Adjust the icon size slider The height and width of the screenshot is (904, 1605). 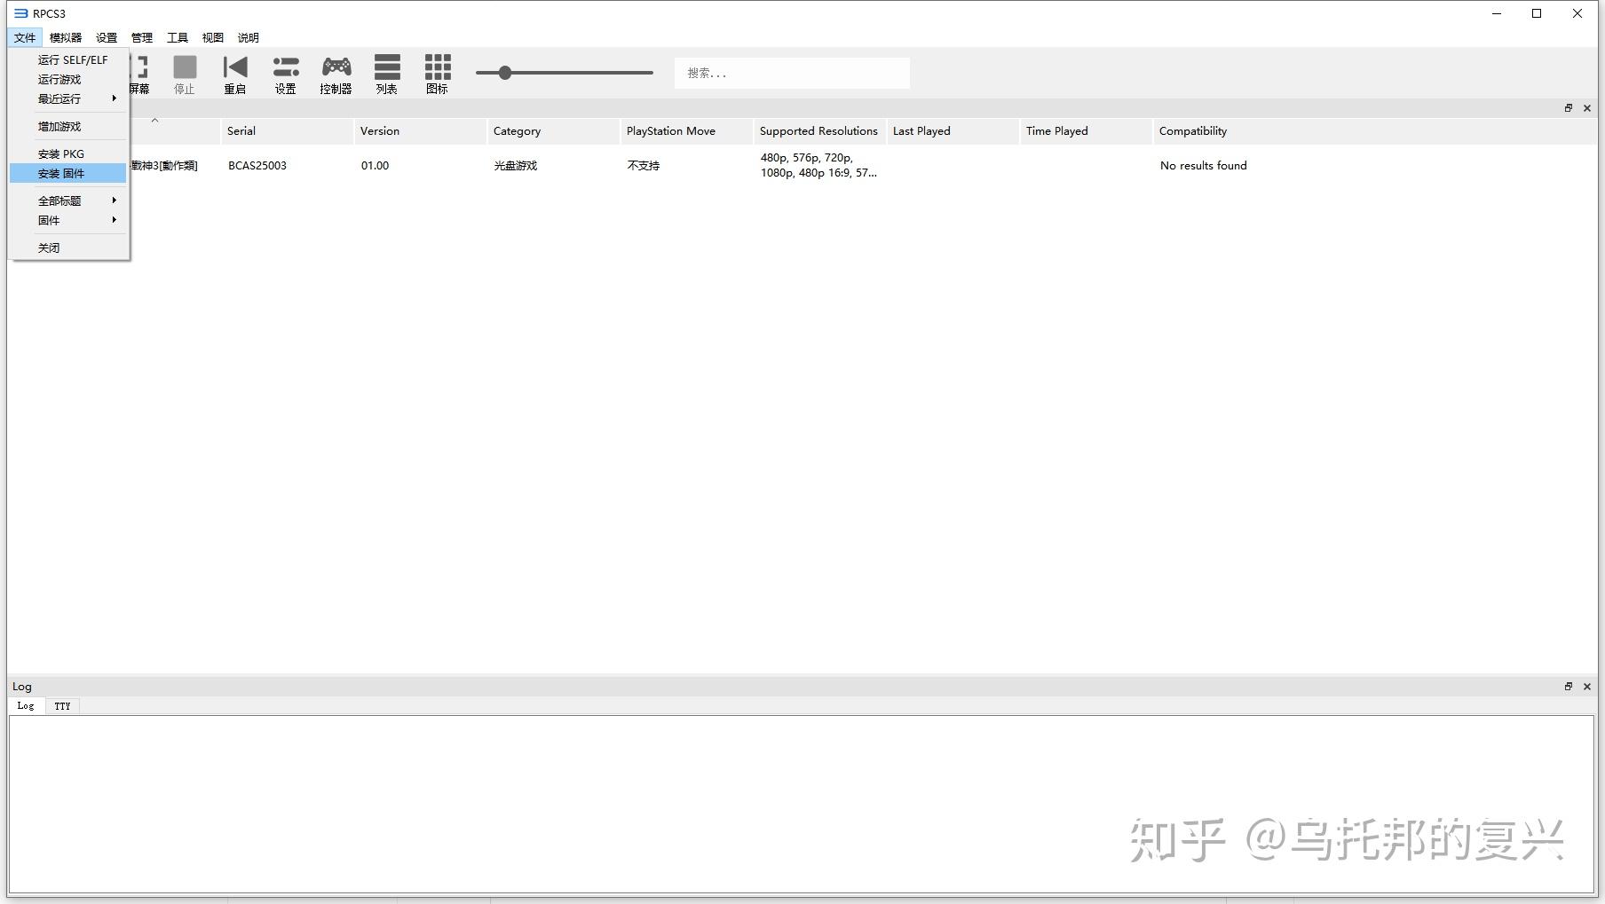pyautogui.click(x=505, y=73)
